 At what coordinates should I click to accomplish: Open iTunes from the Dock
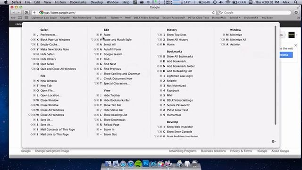131,164
